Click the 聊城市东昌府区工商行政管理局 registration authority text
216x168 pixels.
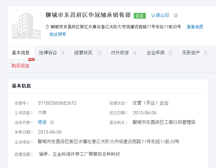[x=164, y=122]
